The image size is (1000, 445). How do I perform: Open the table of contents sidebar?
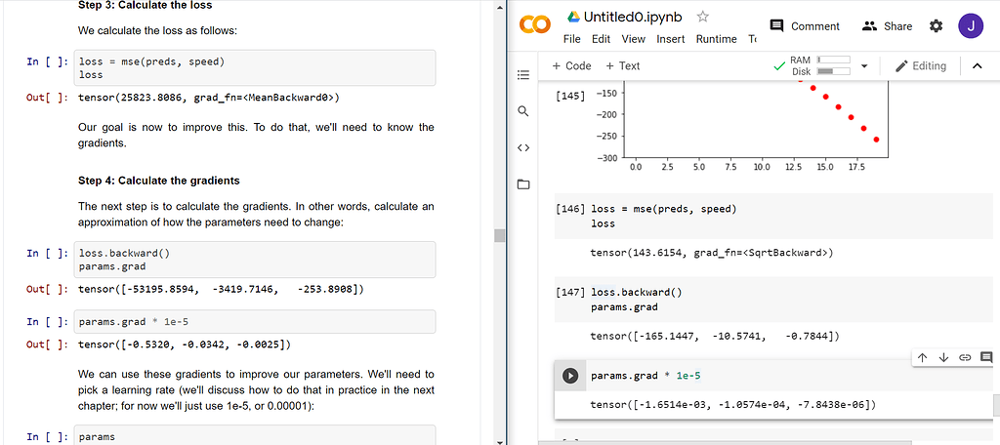pos(522,74)
